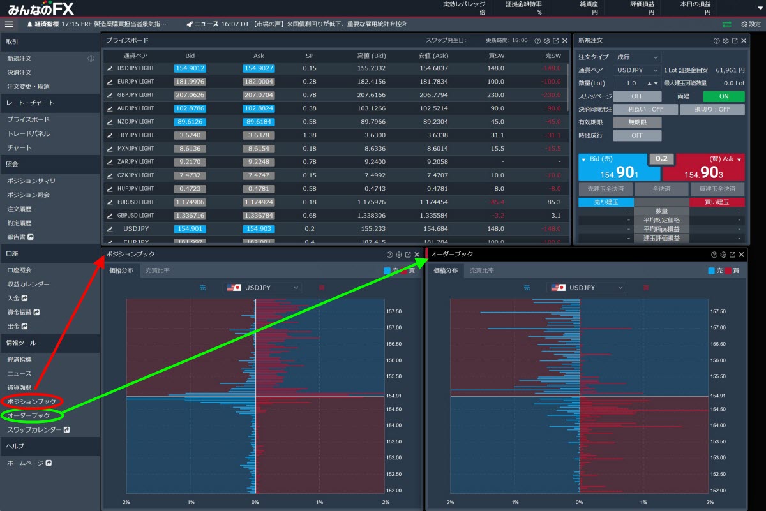Screen dimensions: 766x511
Task: Open the hamburger menu at top left
Action: (9, 24)
